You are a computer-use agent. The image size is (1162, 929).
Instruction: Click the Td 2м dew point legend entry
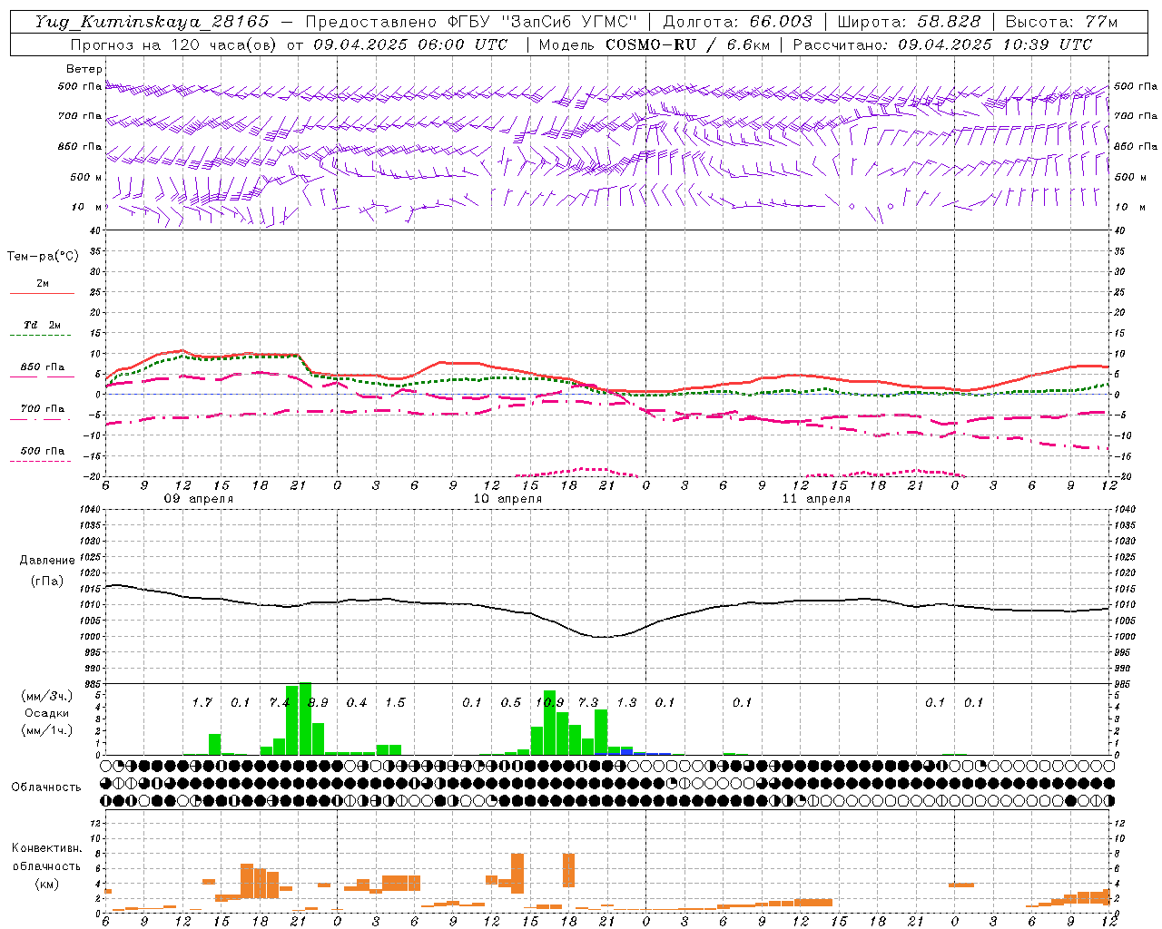tap(43, 325)
